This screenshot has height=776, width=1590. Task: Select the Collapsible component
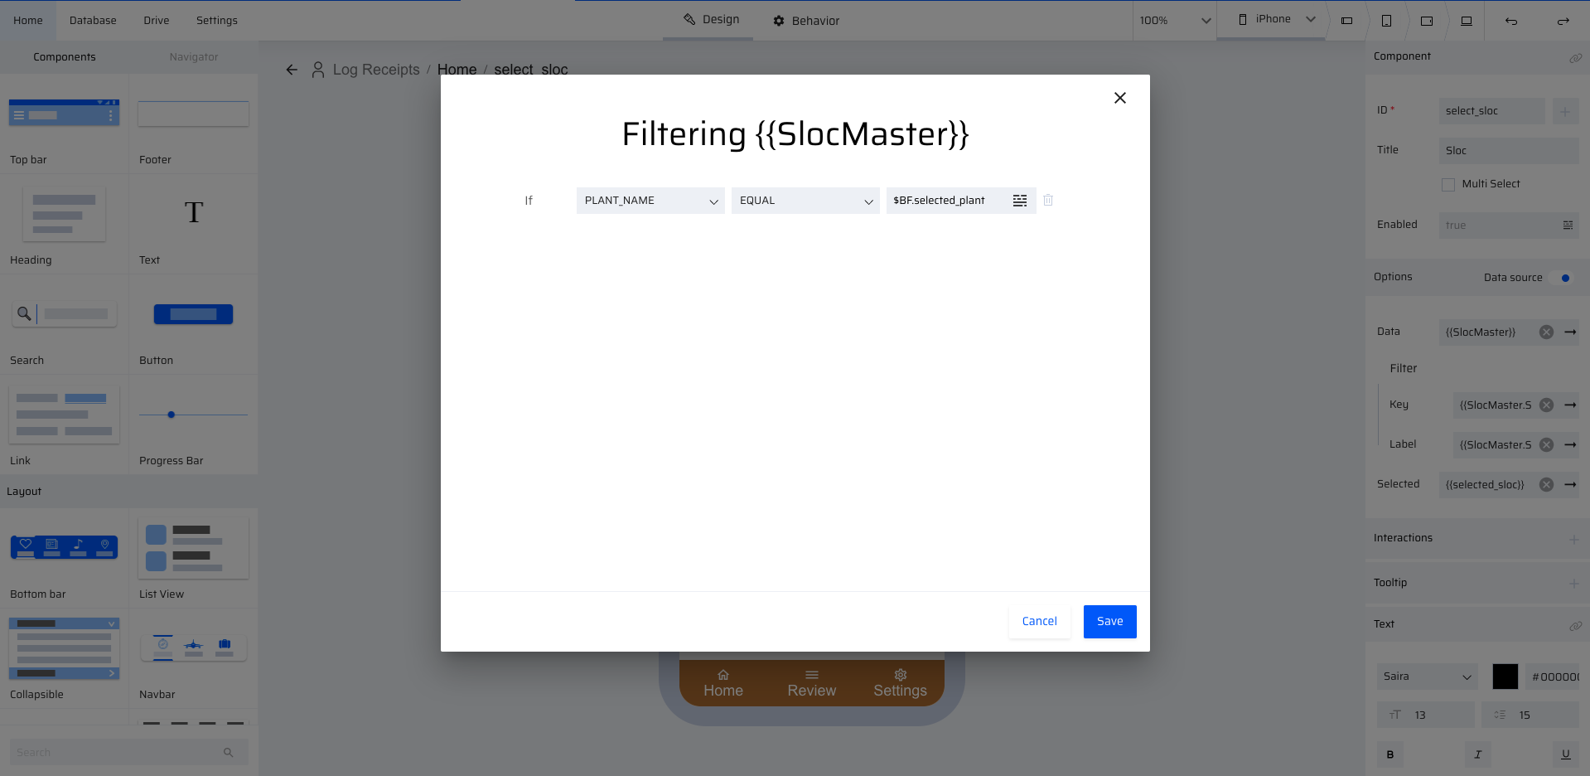click(65, 659)
